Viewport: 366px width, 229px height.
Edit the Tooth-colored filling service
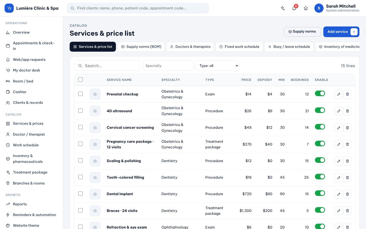point(339,177)
